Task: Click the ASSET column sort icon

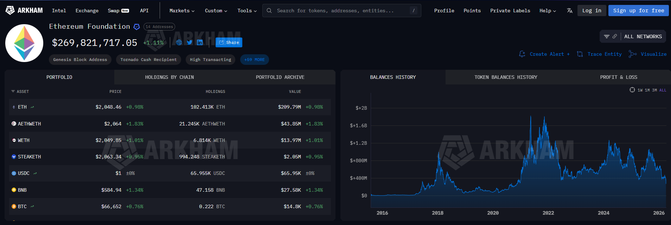Action: point(13,91)
